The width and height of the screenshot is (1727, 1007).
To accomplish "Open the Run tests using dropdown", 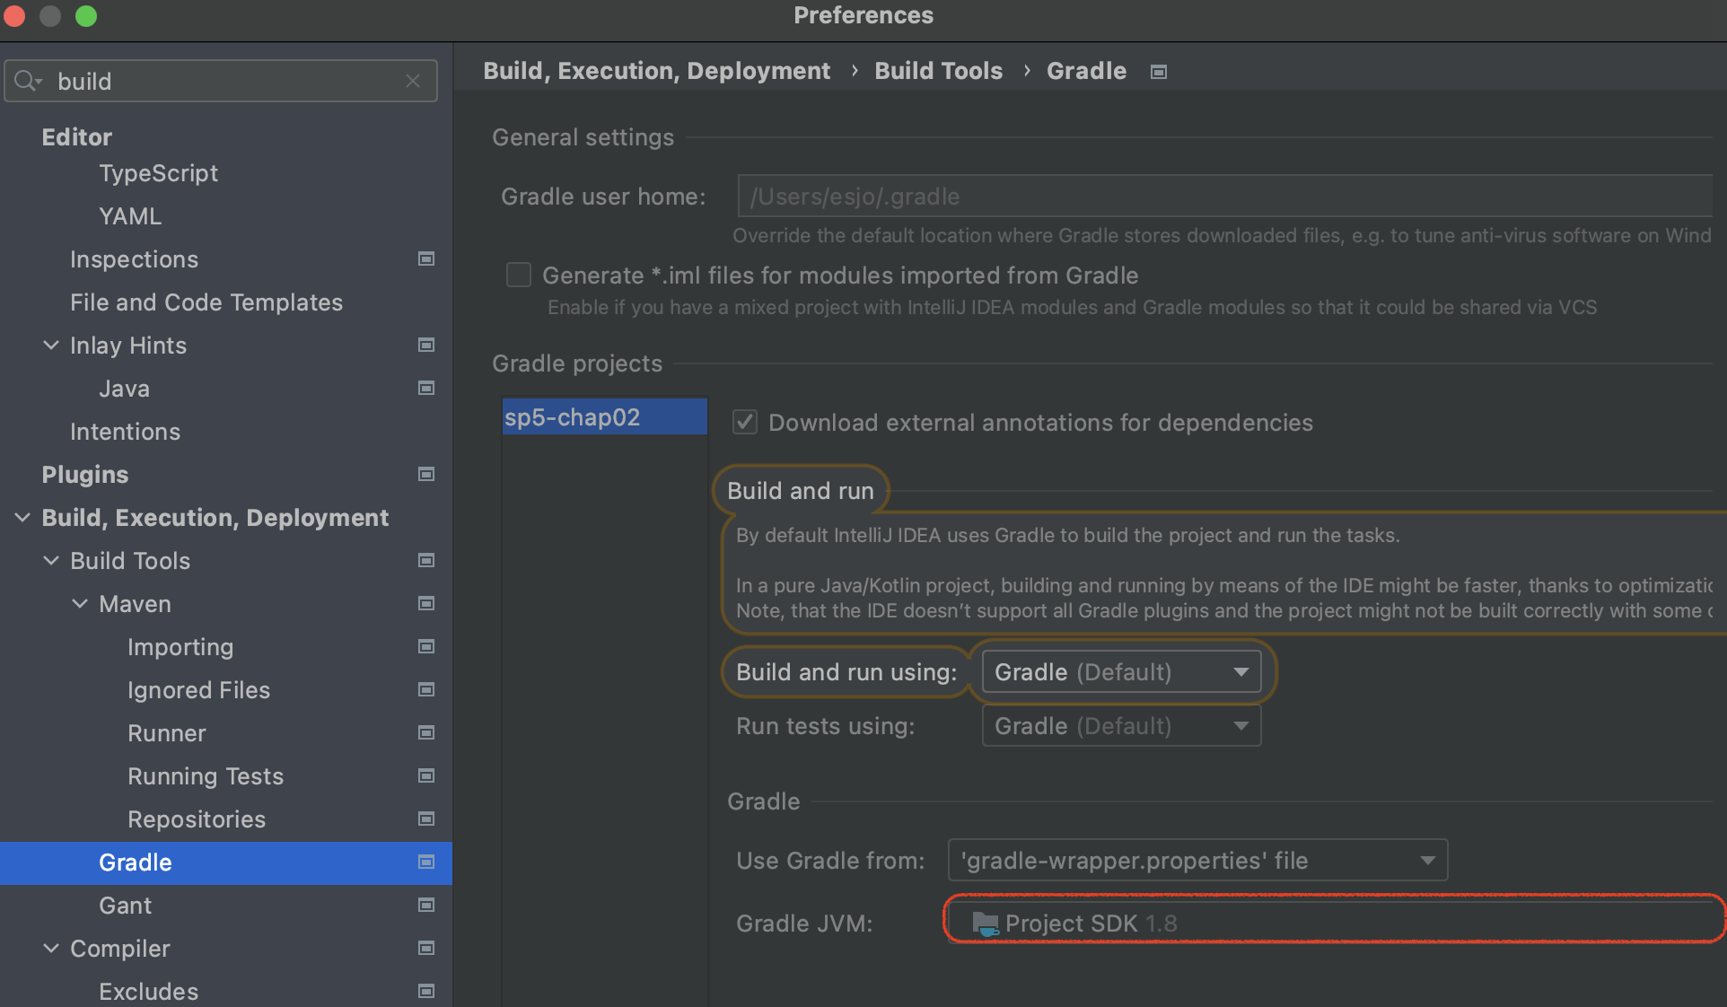I will click(x=1121, y=725).
